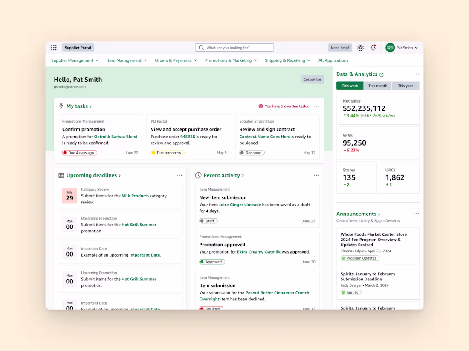The width and height of the screenshot is (469, 351).
Task: Click the Recent activity clock icon
Action: (x=198, y=175)
